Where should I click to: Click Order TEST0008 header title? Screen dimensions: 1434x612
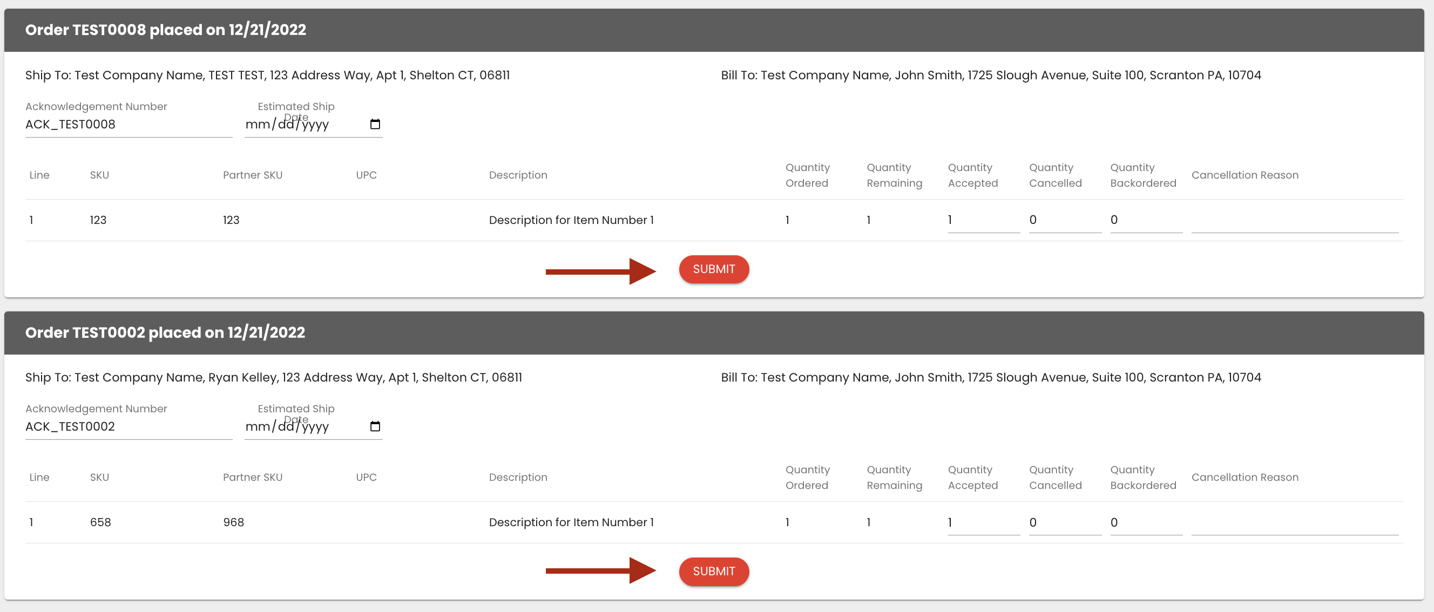coord(165,30)
